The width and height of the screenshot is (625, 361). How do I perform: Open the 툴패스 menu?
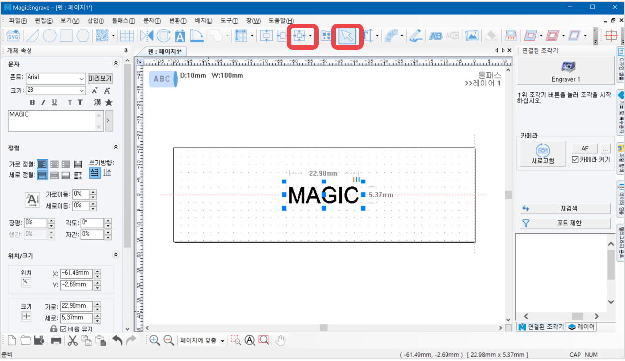tap(123, 21)
